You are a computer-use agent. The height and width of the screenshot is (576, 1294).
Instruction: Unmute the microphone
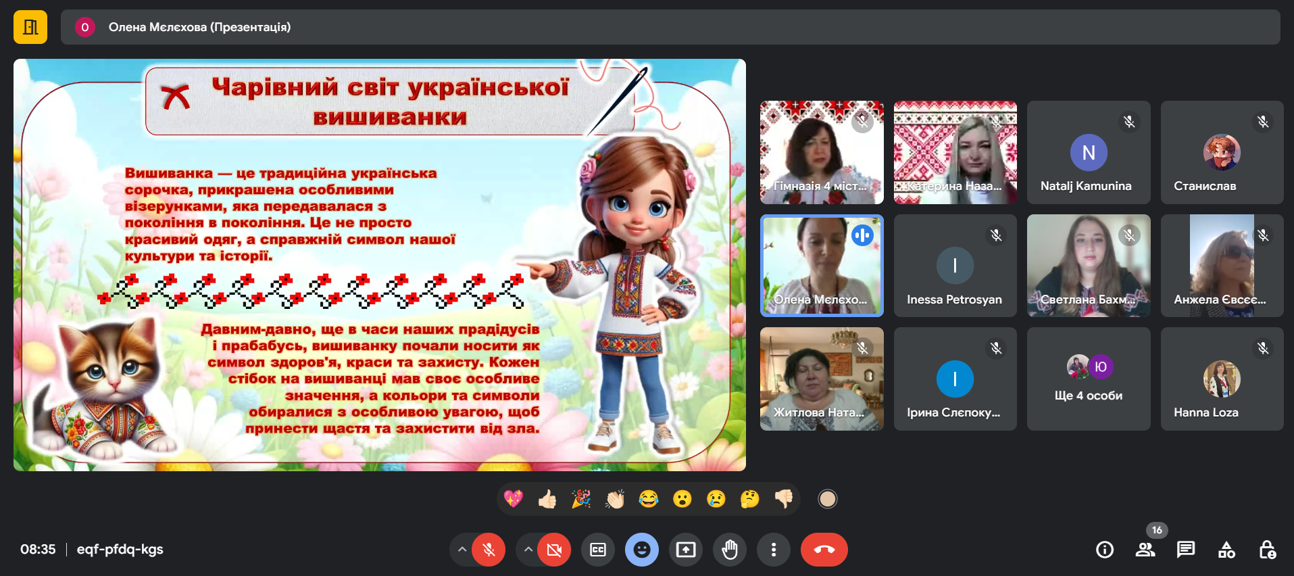pyautogui.click(x=489, y=550)
